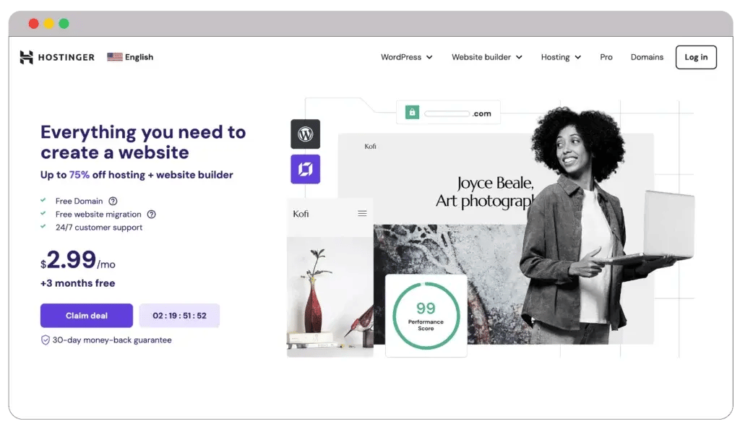
Task: Open the Hosting dropdown menu
Action: [561, 57]
